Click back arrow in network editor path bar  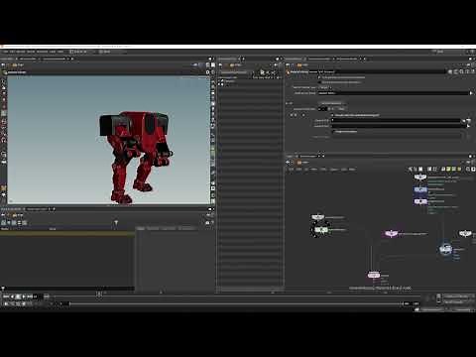(x=288, y=163)
